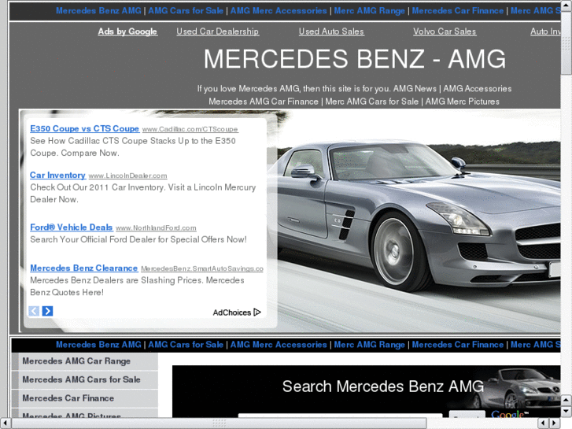
Task: Open the E350 Coupe vs CTS Coupe ad
Action: click(84, 128)
